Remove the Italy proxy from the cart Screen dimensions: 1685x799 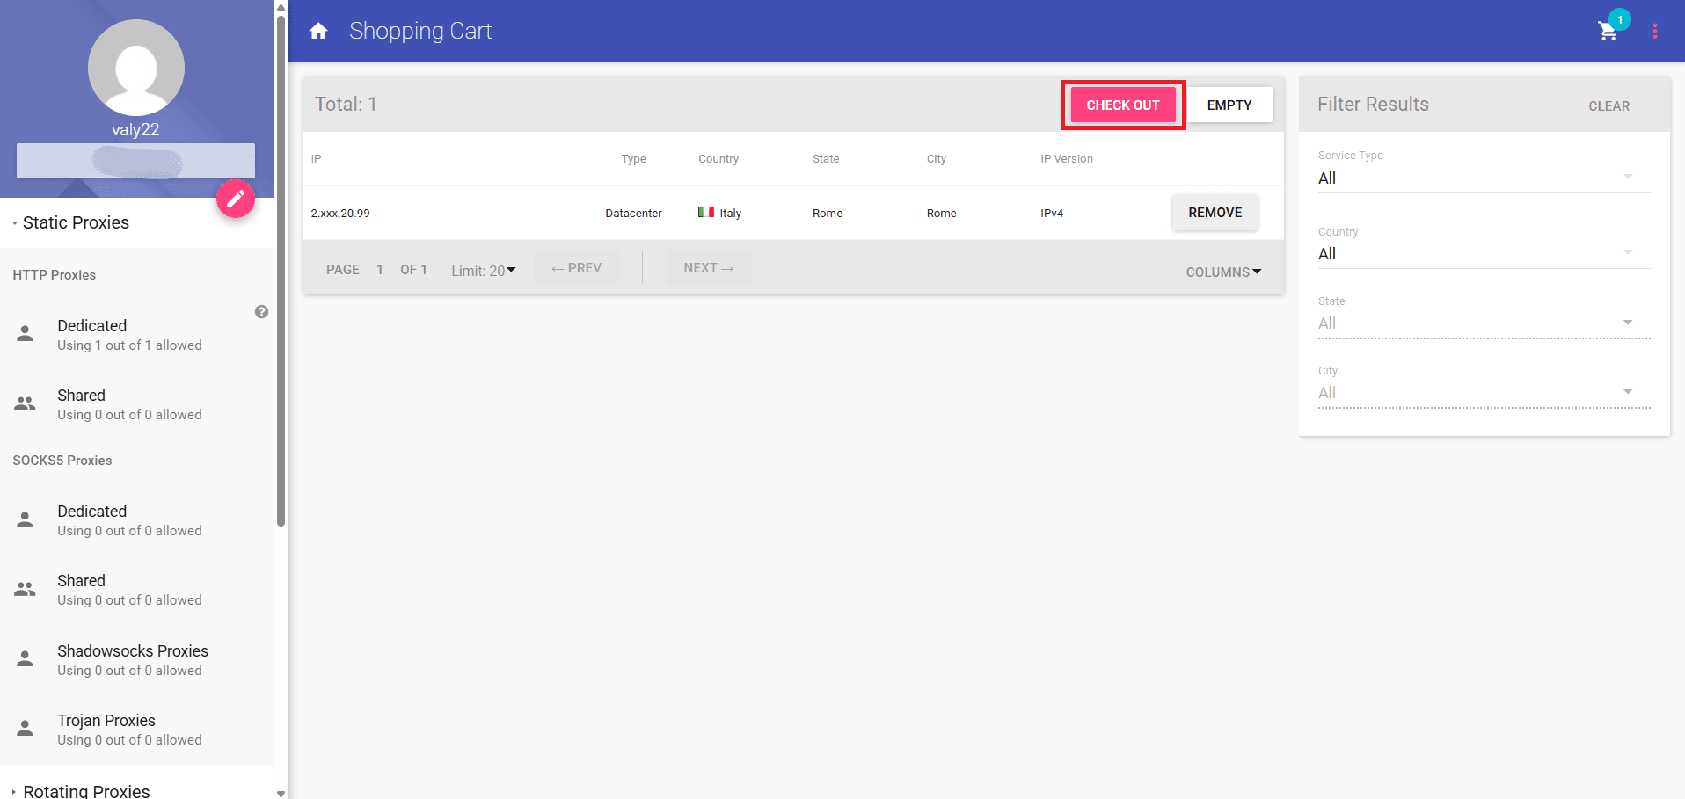(x=1215, y=212)
